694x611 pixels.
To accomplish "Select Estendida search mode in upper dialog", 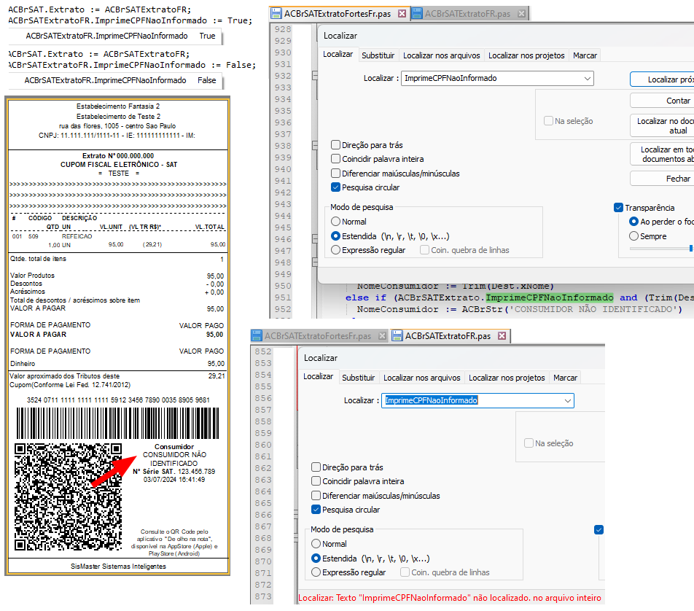I will coord(335,236).
